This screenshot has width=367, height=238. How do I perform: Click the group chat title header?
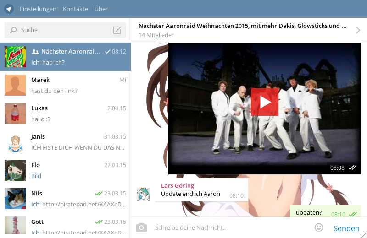tap(243, 26)
